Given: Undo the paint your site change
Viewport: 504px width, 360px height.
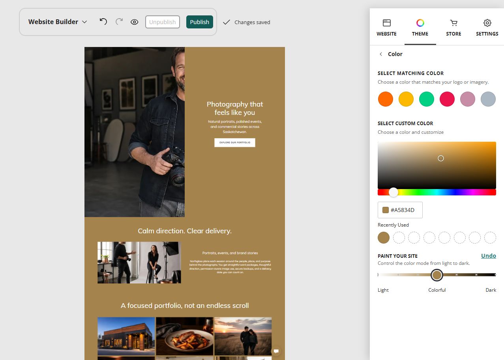Looking at the screenshot, I should [x=489, y=256].
